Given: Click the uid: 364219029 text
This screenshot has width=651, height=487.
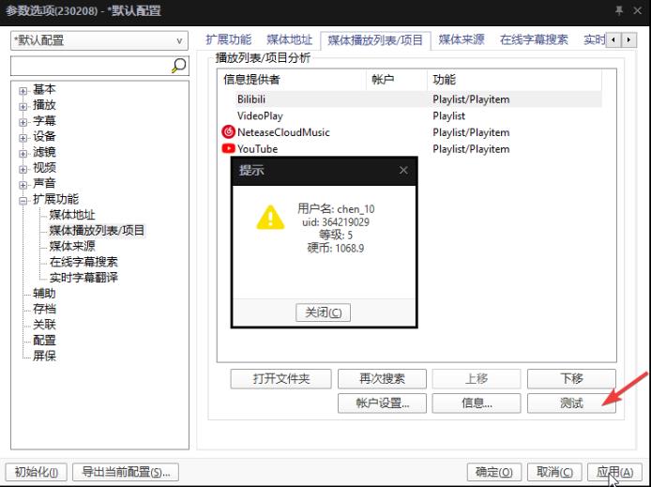Looking at the screenshot, I should click(x=336, y=222).
